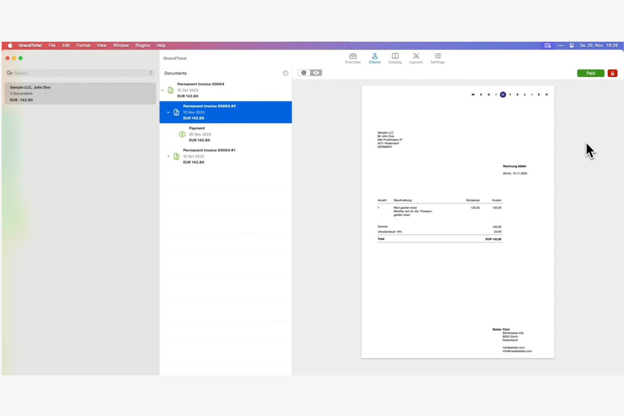Expand Permanent Invoice 00004 #1
Screen dimensions: 624x416
tap(168, 156)
